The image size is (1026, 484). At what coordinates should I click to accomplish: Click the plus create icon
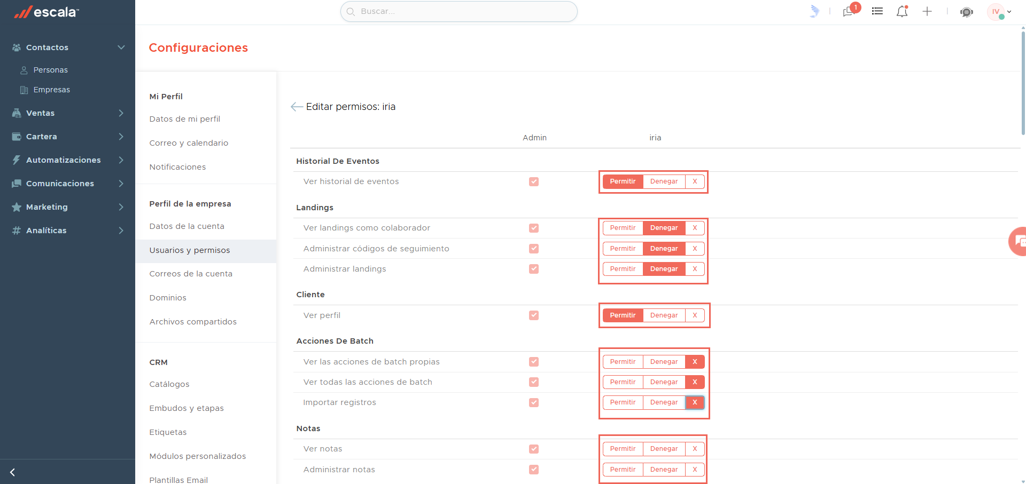[927, 11]
